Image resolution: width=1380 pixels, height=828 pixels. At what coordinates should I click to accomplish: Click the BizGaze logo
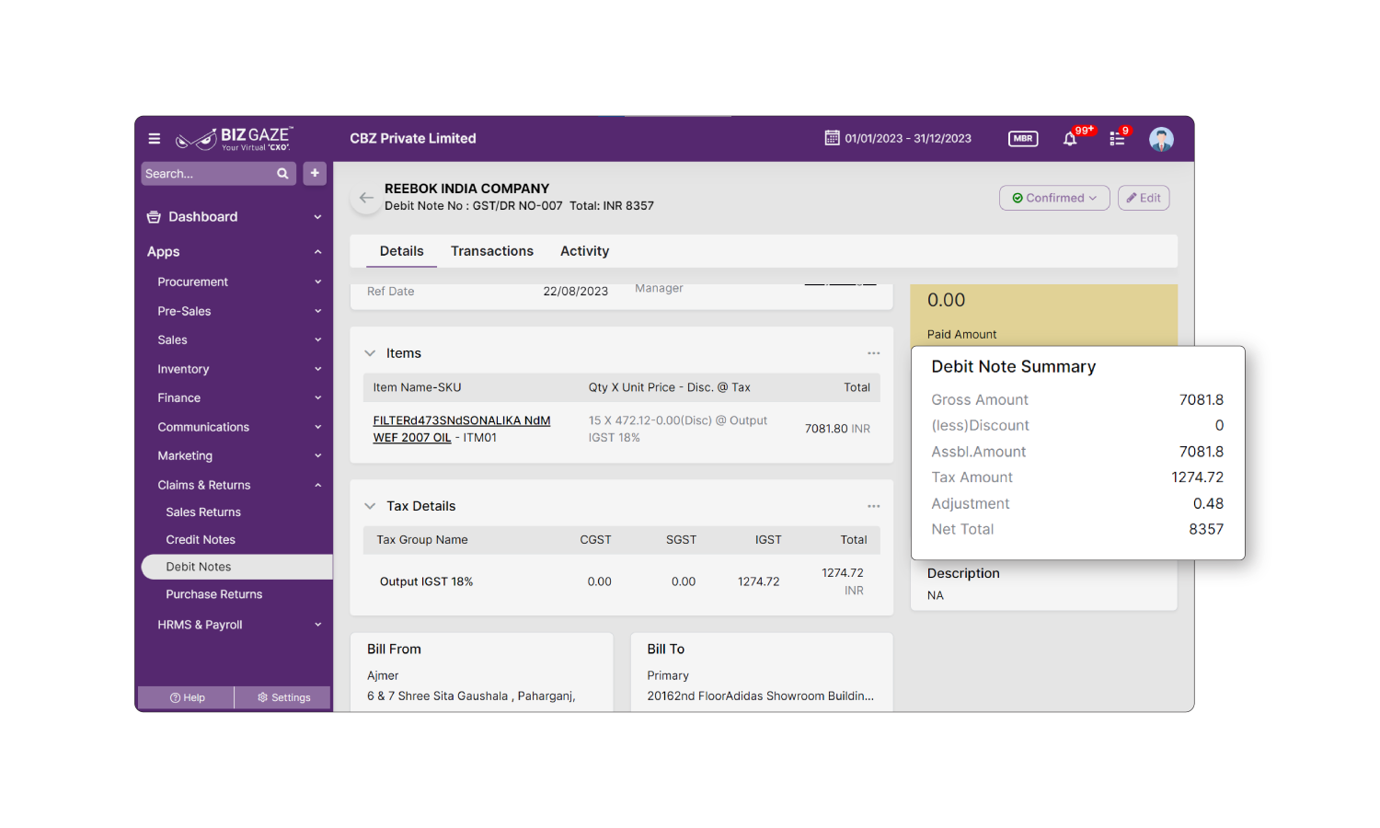point(235,139)
